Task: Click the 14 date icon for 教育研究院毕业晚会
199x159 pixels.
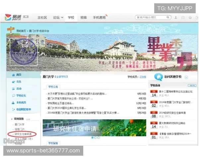Action: (154, 125)
